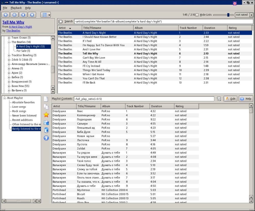
Task: Expand the Tracktor Bowling (1) node
Action: (x=9, y=55)
